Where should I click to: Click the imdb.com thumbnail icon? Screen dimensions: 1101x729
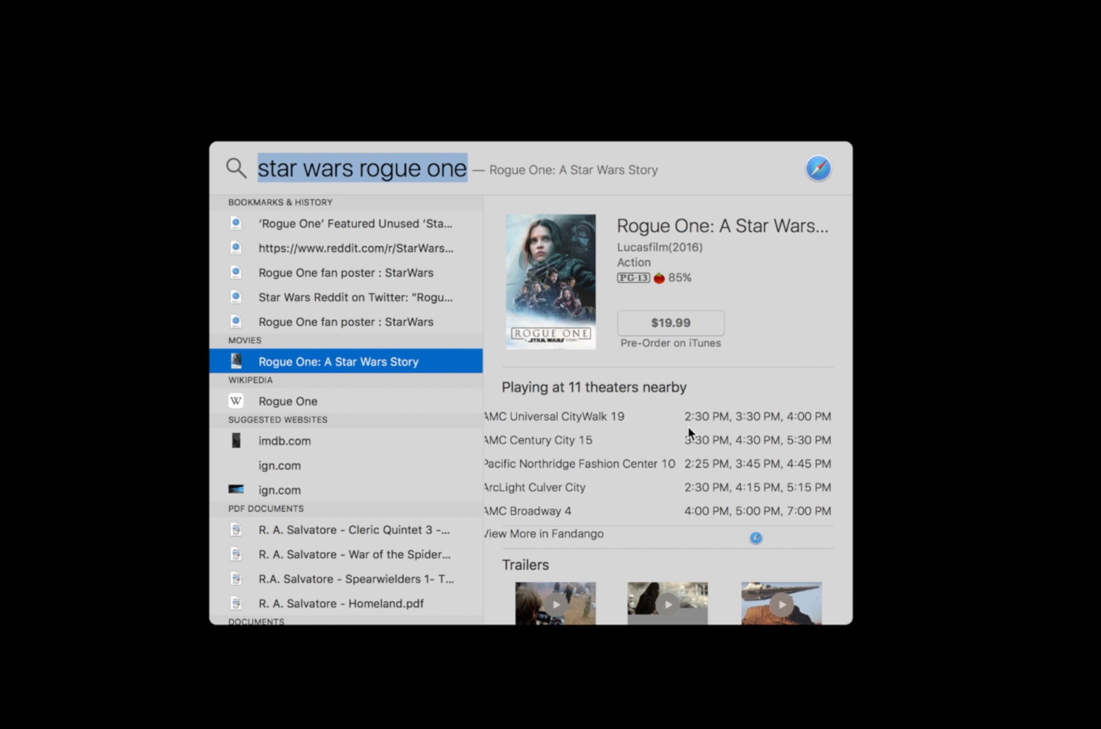tap(236, 440)
